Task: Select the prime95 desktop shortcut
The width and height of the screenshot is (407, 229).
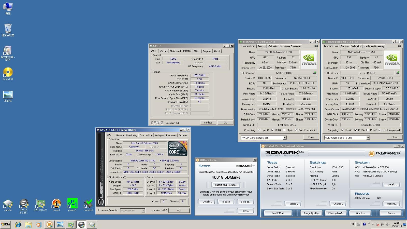Action: point(72,205)
